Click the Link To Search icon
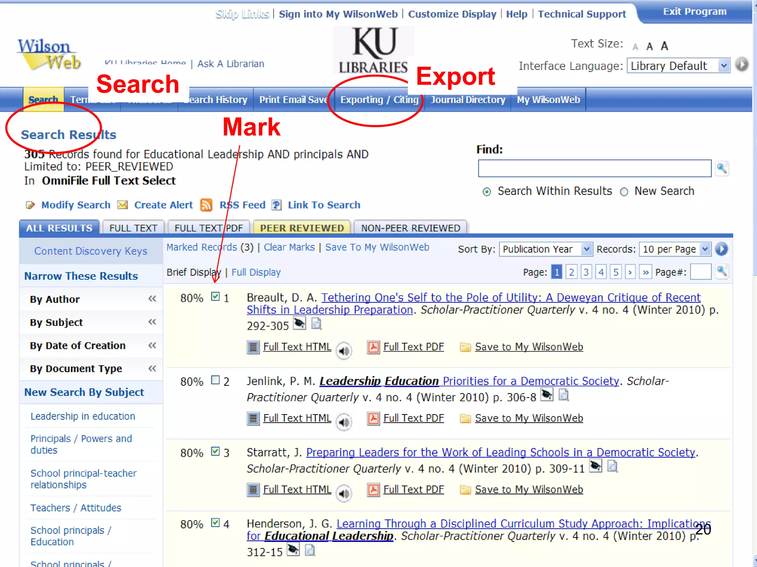Image resolution: width=757 pixels, height=567 pixels. 276,205
